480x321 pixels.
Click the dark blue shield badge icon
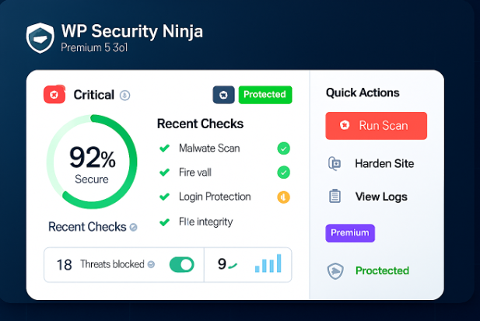223,95
